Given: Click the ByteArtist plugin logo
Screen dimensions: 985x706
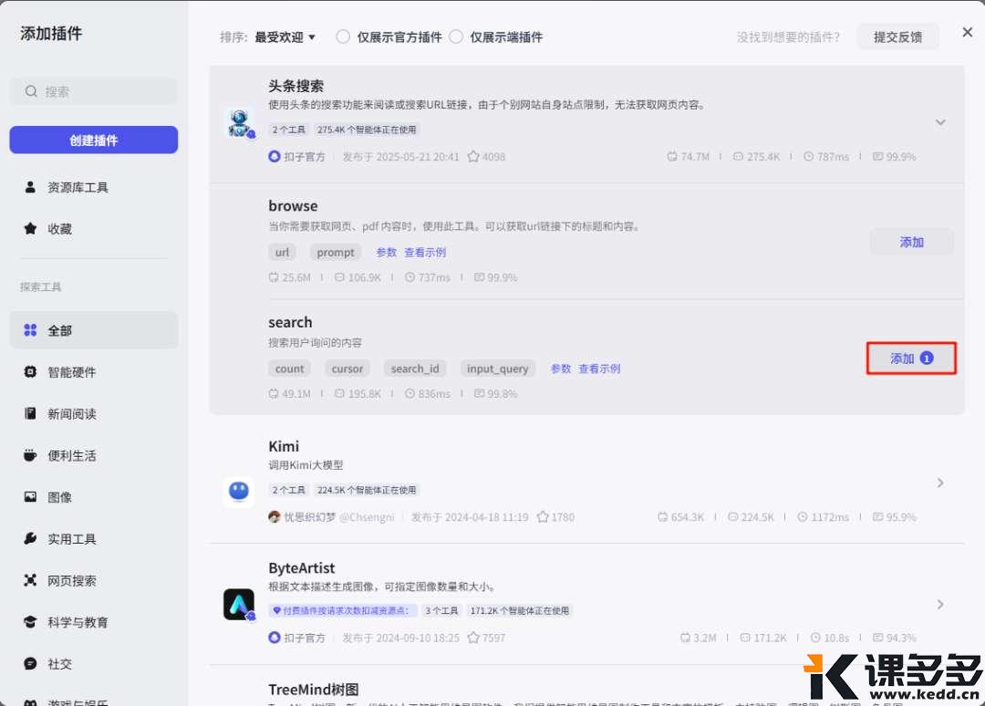Looking at the screenshot, I should (x=239, y=604).
